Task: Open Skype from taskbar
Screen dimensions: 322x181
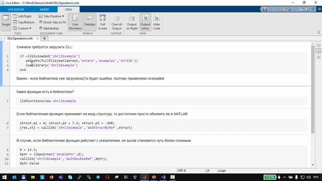Action: 70,177
